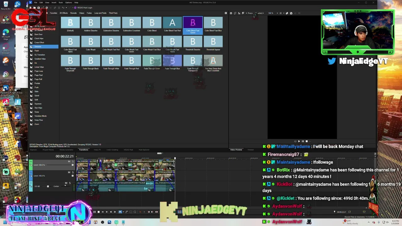402x226 pixels.
Task: Select the Envelope Edit tool icon
Action: (x=127, y=212)
